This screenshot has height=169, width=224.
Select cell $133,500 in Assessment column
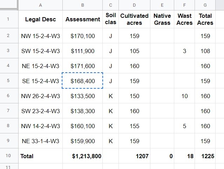coord(83,96)
